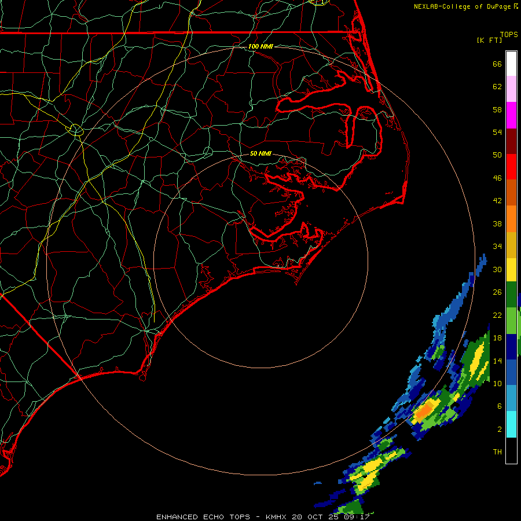This screenshot has height=521, width=521.
Task: Click the [K FT] units label
Action: pyautogui.click(x=489, y=40)
